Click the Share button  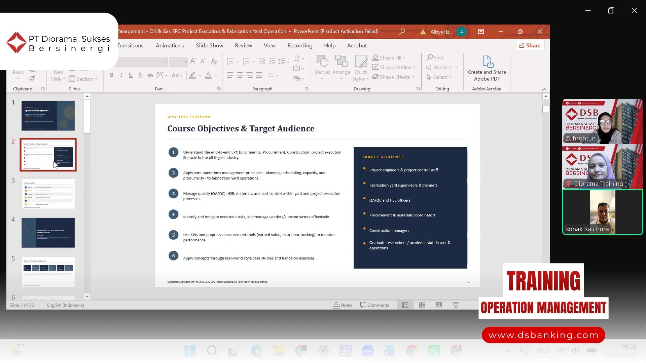[530, 45]
